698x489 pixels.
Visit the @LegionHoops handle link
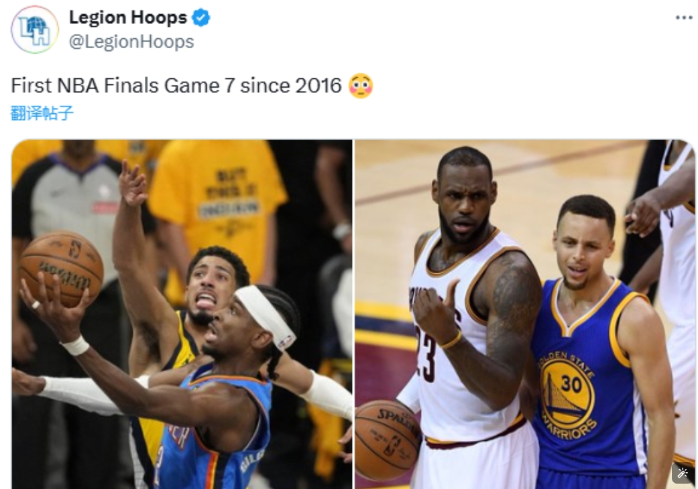(x=131, y=42)
